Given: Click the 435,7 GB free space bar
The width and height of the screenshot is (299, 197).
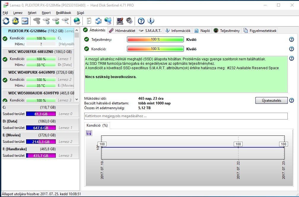Looking at the screenshot, I should pyautogui.click(x=41, y=156).
